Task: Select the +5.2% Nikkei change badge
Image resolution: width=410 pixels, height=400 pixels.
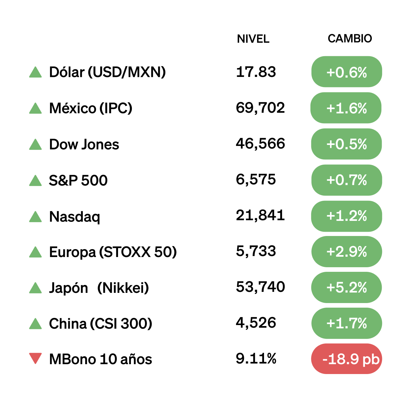Action: pos(347,288)
